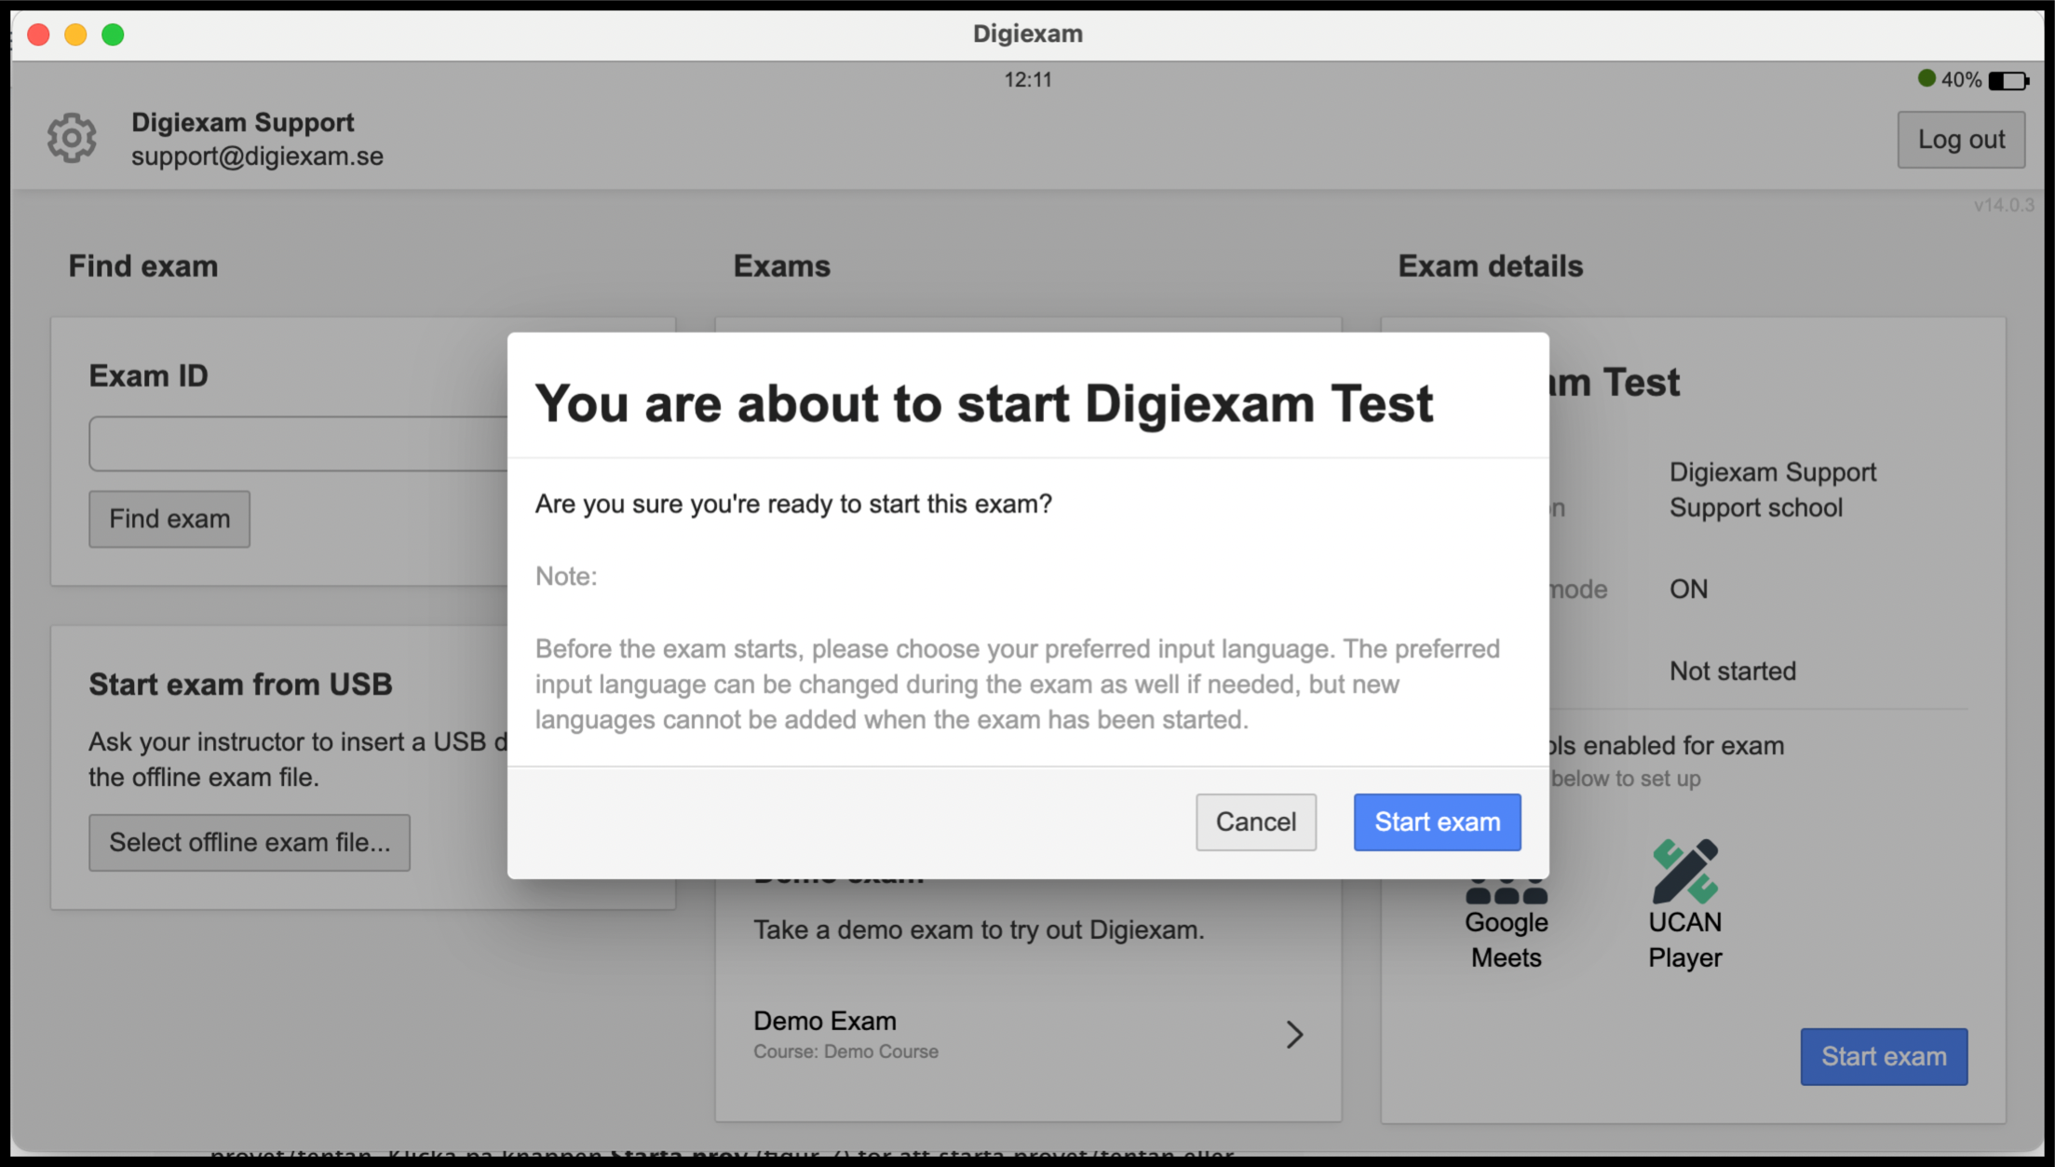Image resolution: width=2055 pixels, height=1167 pixels.
Task: Close the Digiexam window with red button
Action: [38, 34]
